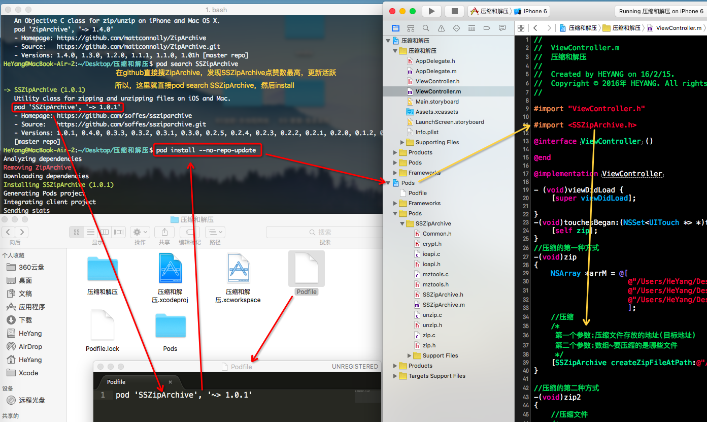Select the Pods folder icon in Finder
Image resolution: width=707 pixels, height=422 pixels.
coord(170,326)
